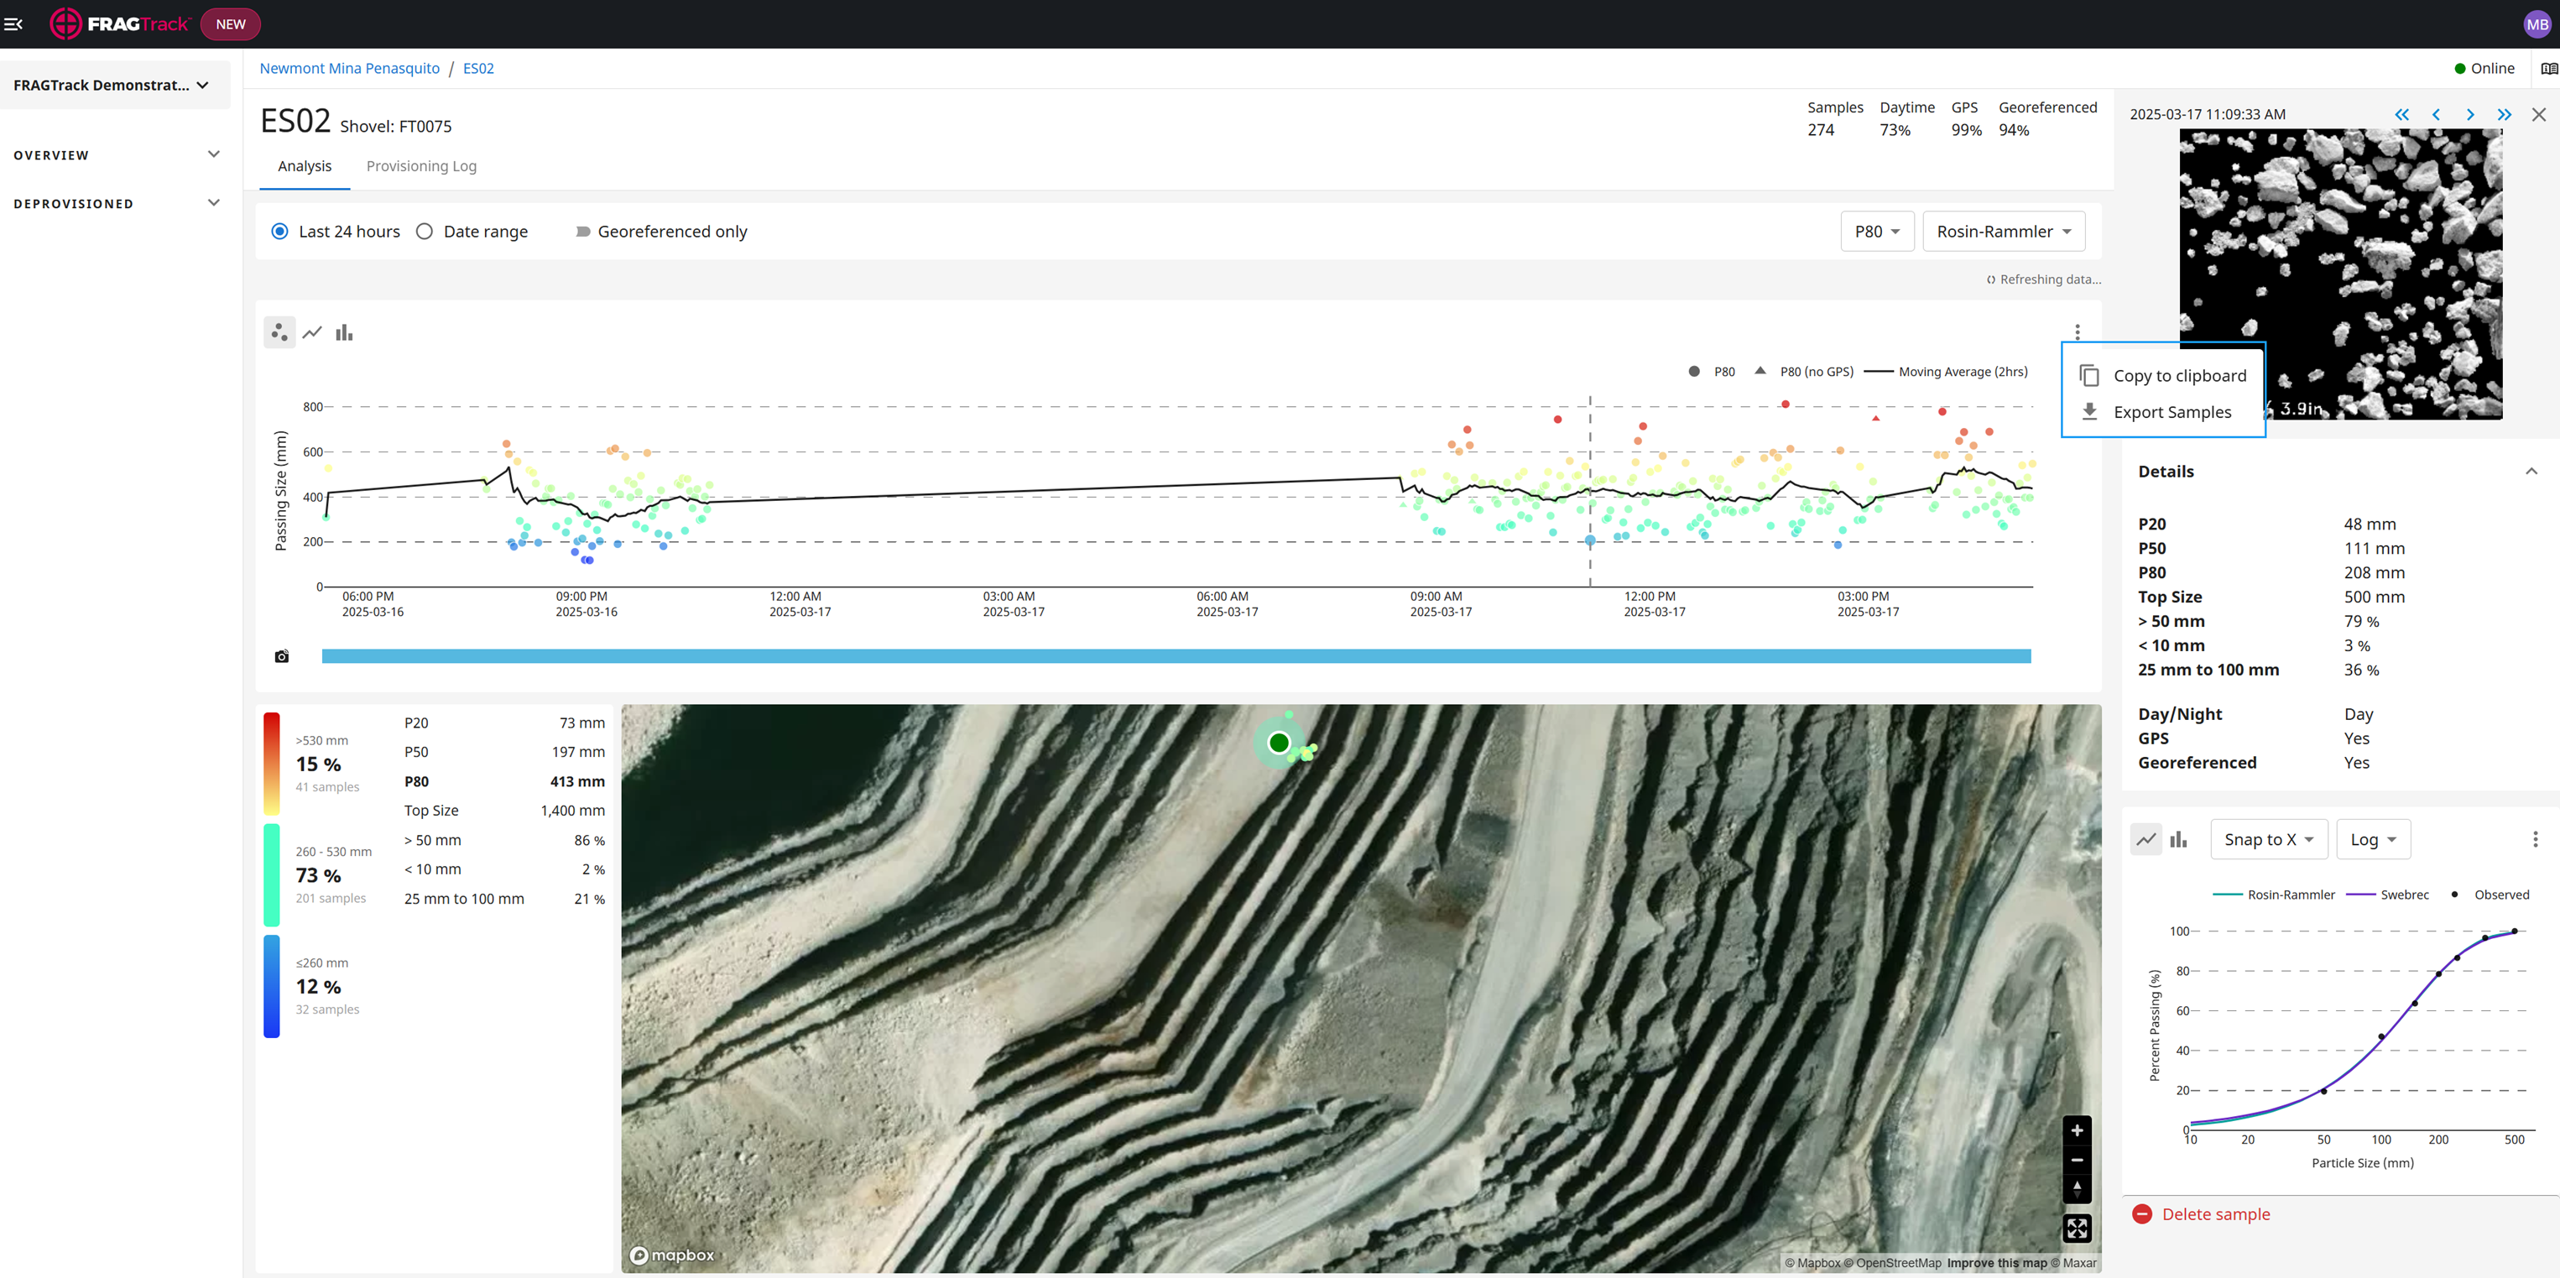Close the sample detail panel
Image resolution: width=2560 pixels, height=1278 pixels.
(x=2538, y=114)
